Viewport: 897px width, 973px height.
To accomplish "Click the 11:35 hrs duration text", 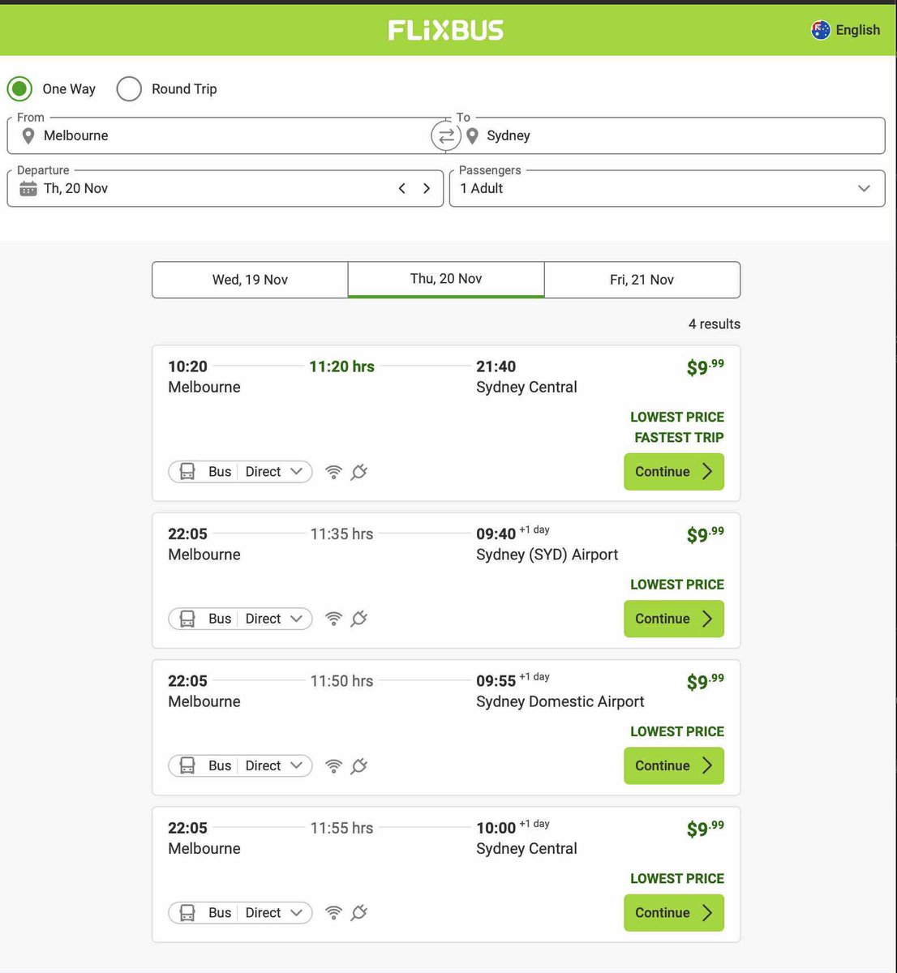I will [341, 534].
